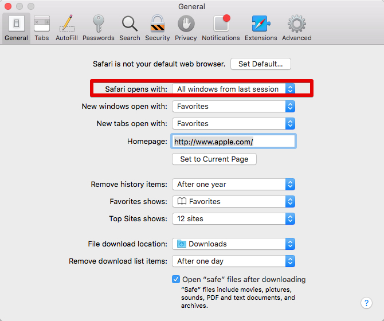This screenshot has height=321, width=384.
Task: Click the Set Default… button
Action: (x=261, y=64)
